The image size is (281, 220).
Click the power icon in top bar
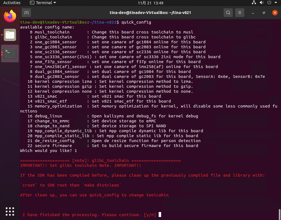(269, 3)
